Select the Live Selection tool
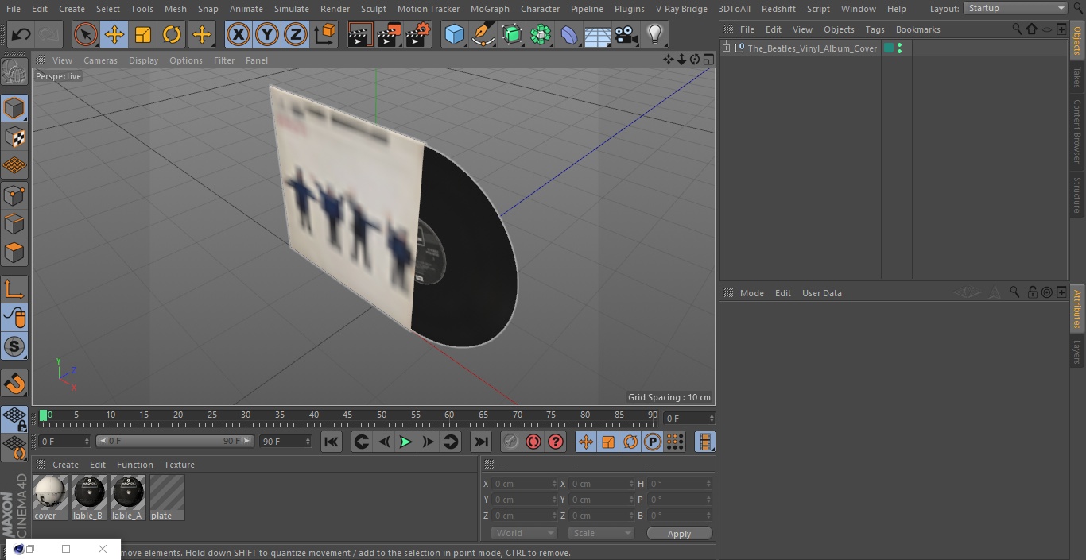This screenshot has width=1086, height=560. [85, 35]
